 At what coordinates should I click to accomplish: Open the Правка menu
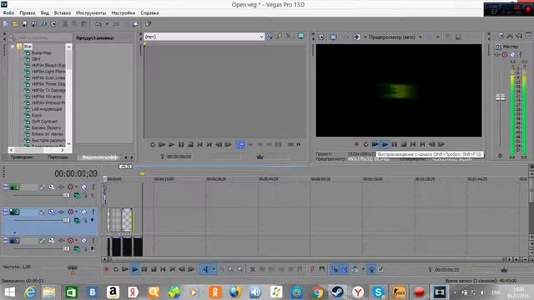click(x=28, y=13)
